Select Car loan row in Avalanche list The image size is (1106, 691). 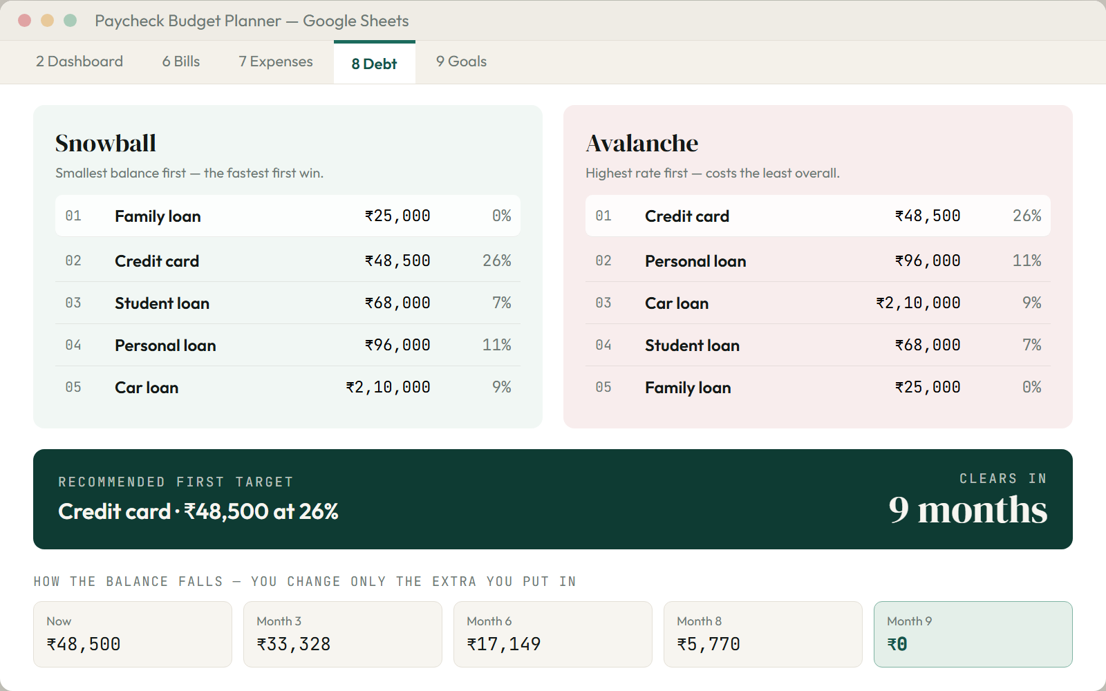click(x=818, y=303)
